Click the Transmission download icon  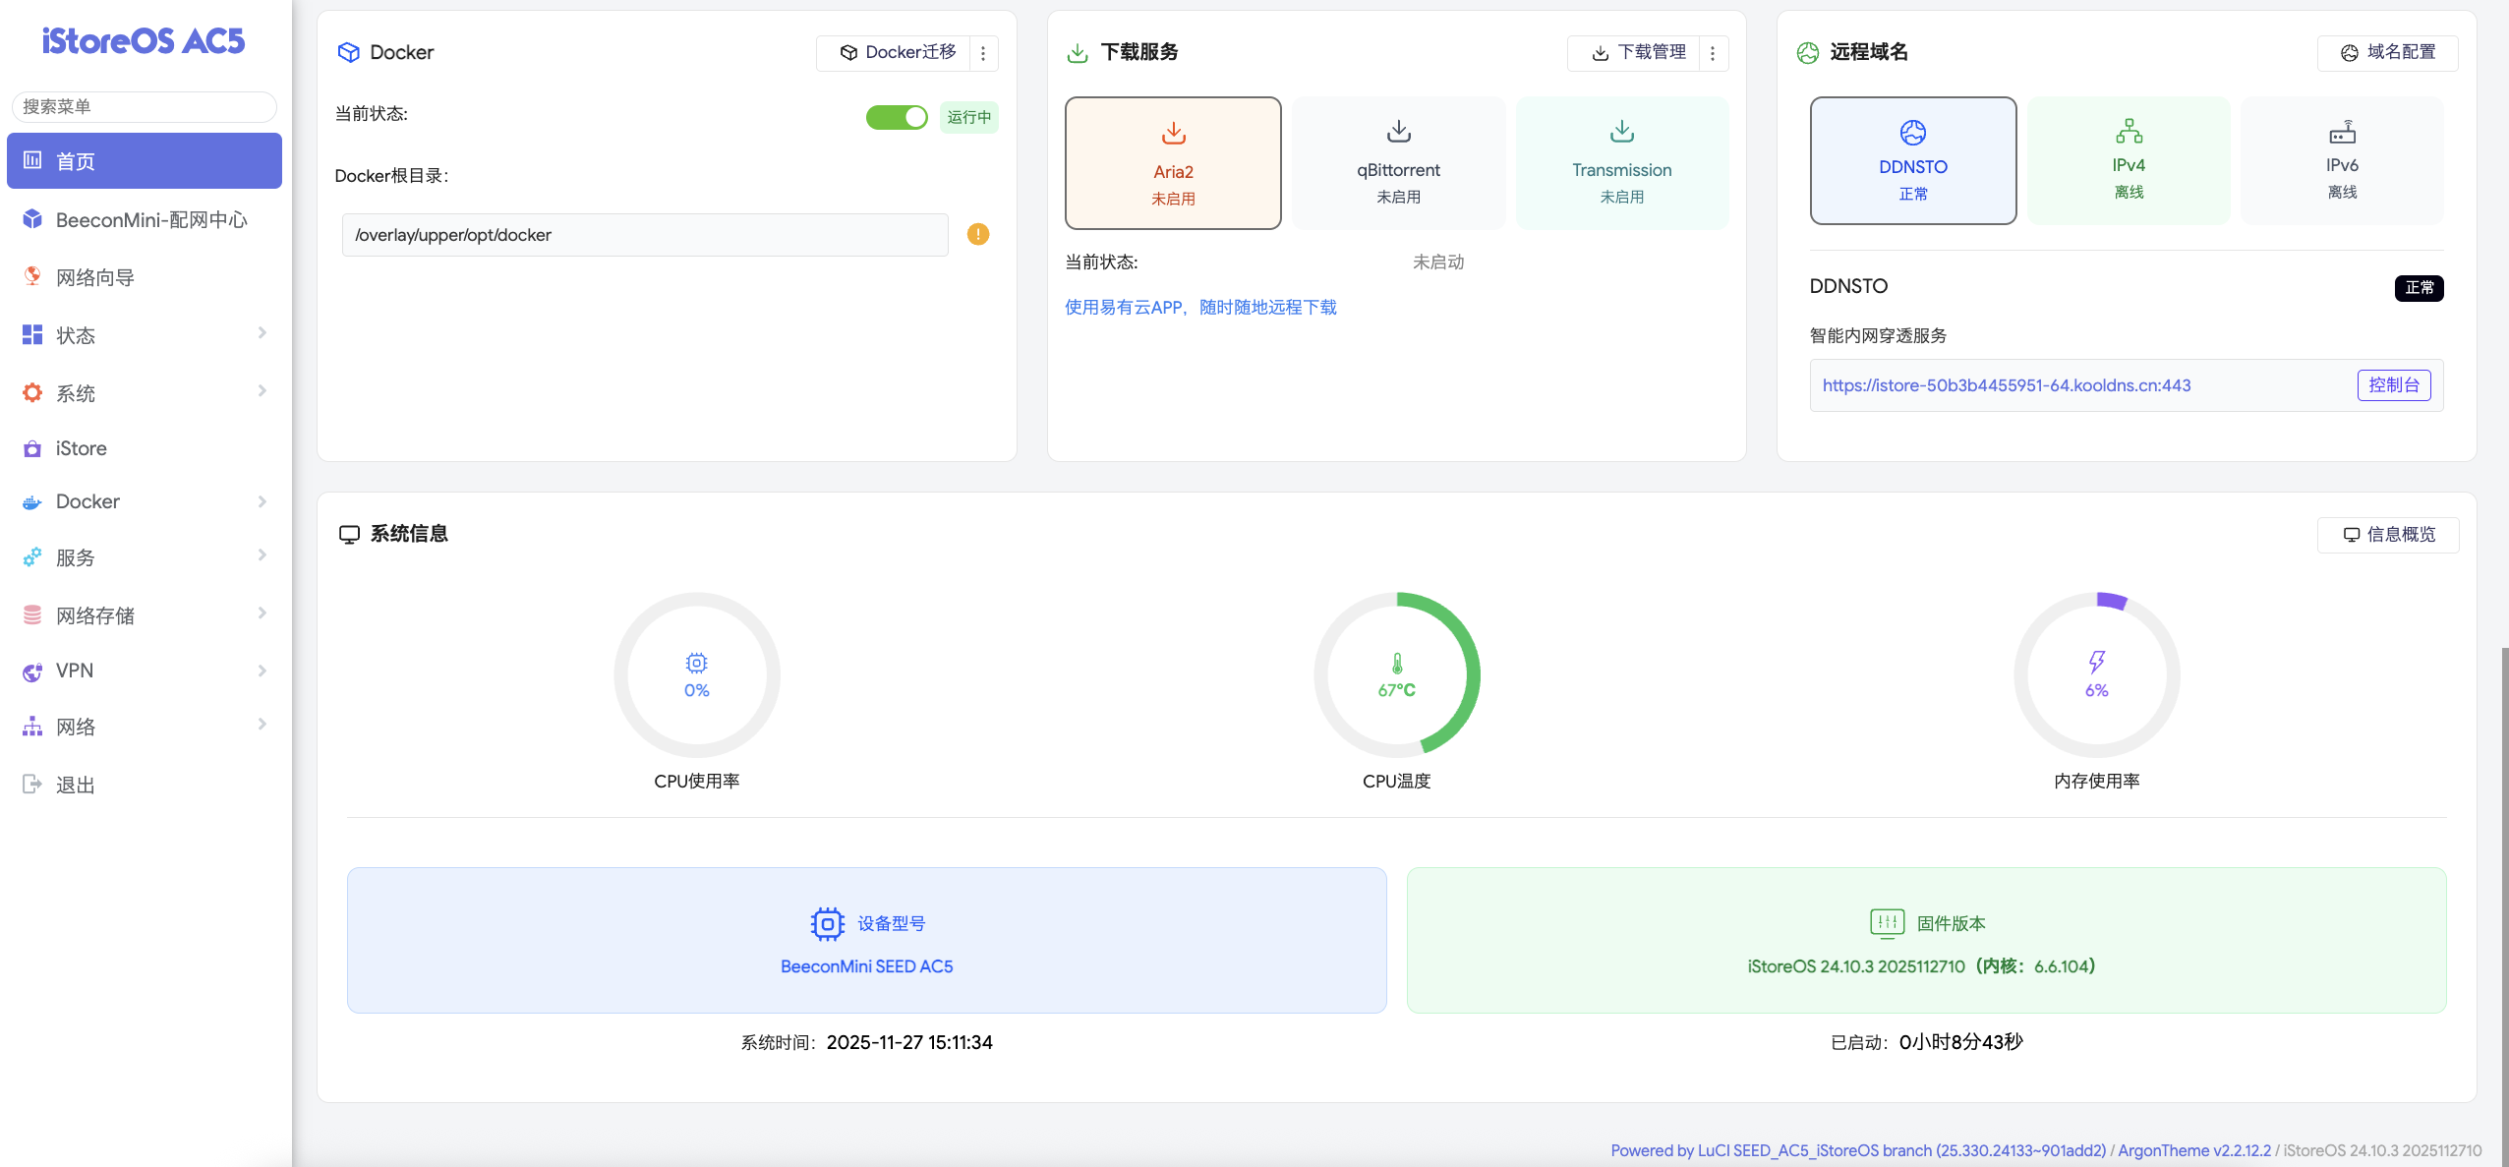coord(1621,131)
